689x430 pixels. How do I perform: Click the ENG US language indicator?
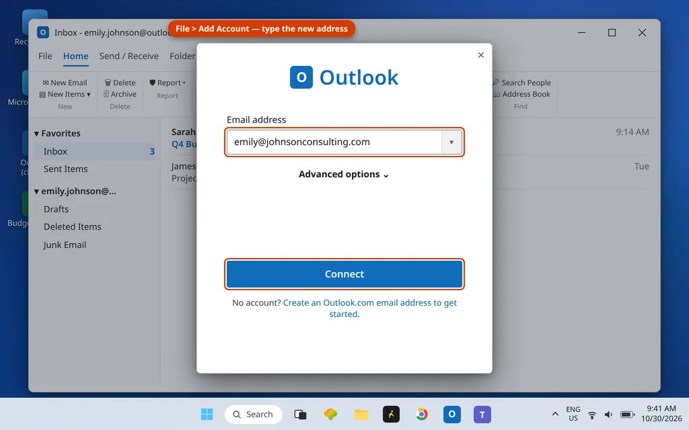[573, 414]
